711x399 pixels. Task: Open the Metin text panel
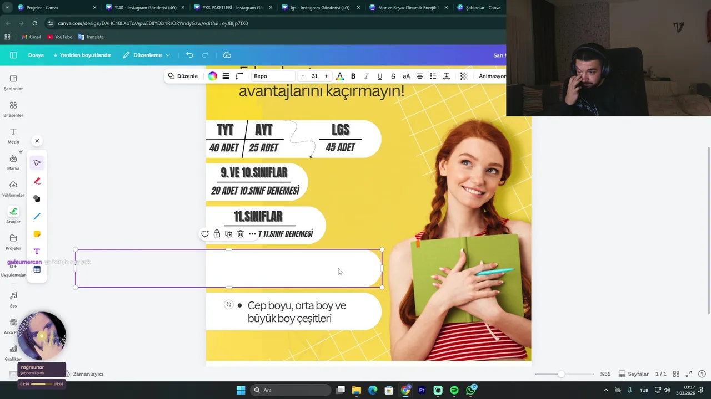[x=13, y=135]
